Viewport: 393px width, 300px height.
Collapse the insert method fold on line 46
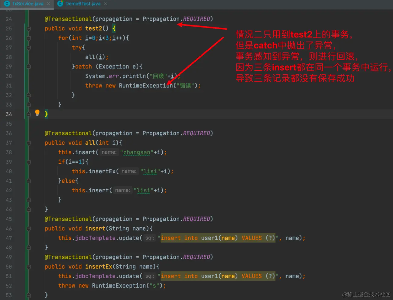(x=29, y=229)
